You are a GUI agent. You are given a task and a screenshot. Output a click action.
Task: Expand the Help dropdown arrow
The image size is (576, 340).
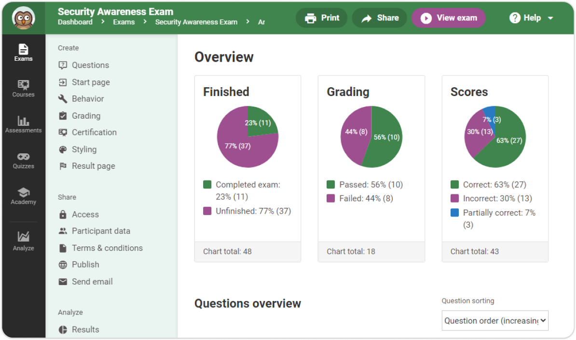click(x=550, y=18)
